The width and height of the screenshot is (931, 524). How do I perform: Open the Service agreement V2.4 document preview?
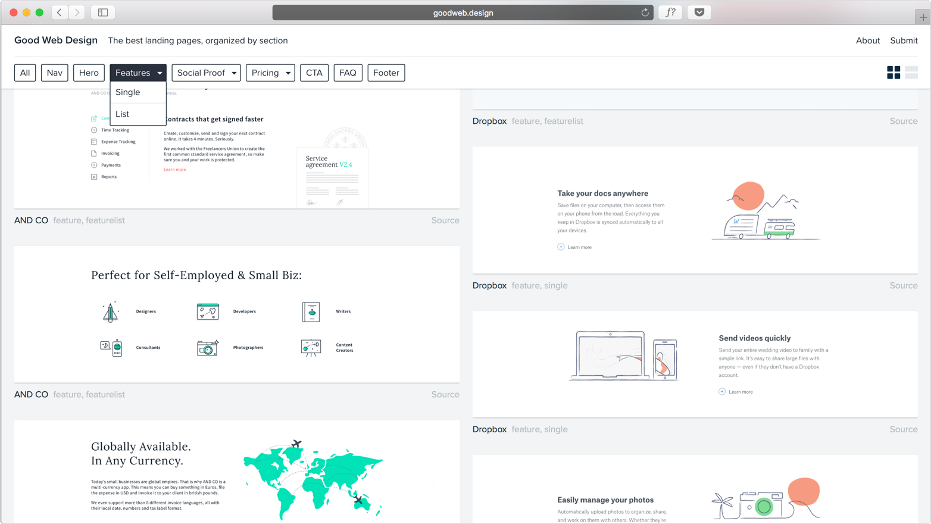332,178
